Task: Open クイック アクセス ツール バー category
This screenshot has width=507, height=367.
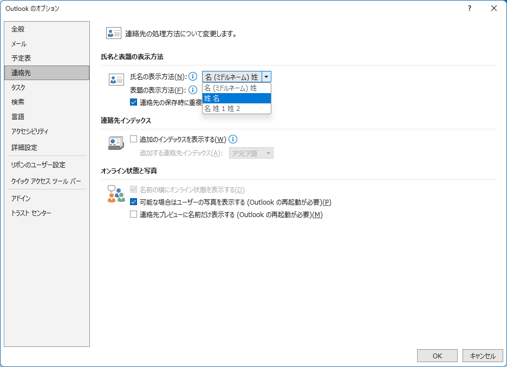Action: point(47,181)
